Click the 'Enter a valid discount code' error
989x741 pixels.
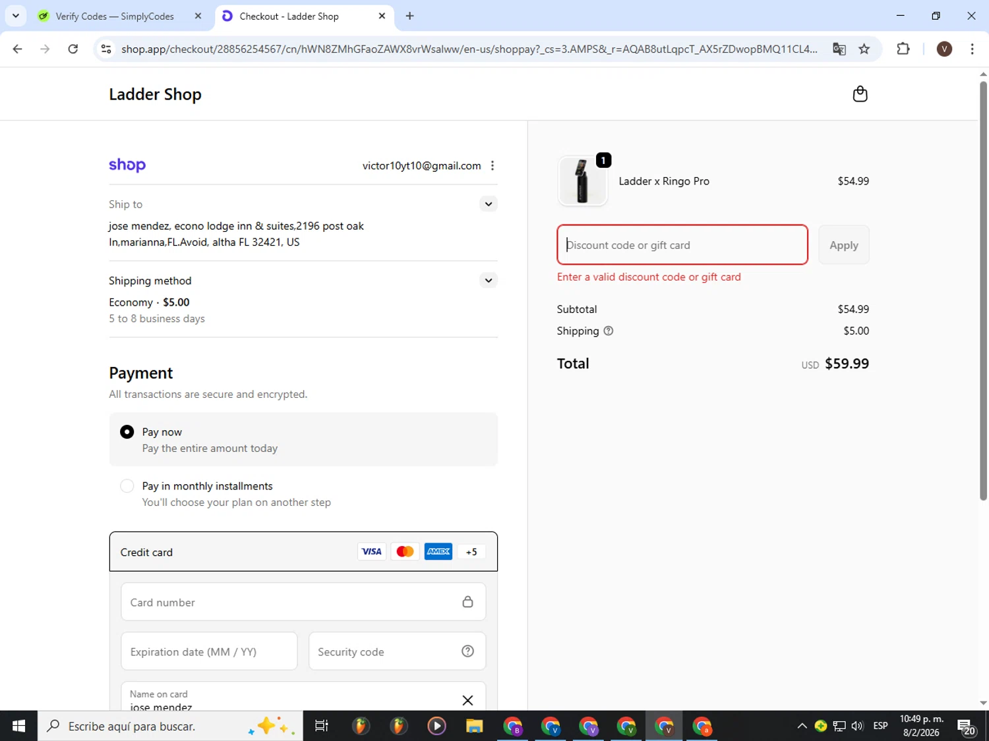pyautogui.click(x=649, y=277)
